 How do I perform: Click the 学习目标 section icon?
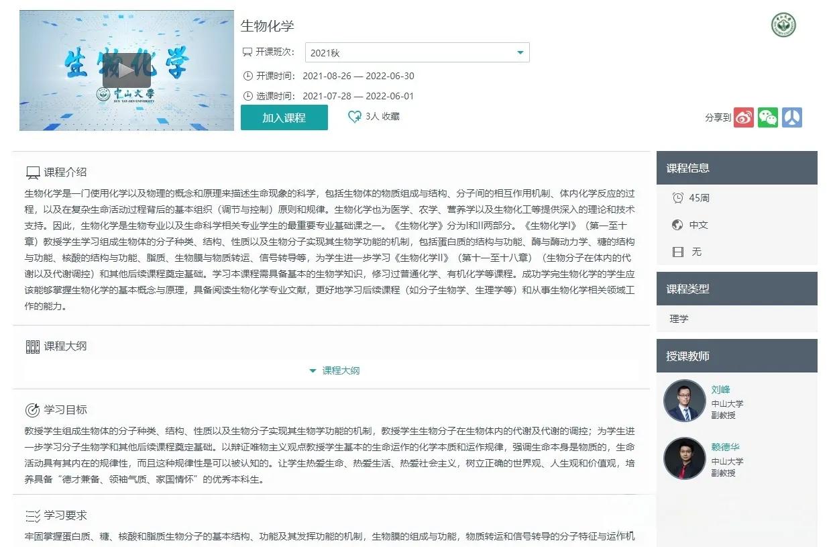tap(32, 409)
